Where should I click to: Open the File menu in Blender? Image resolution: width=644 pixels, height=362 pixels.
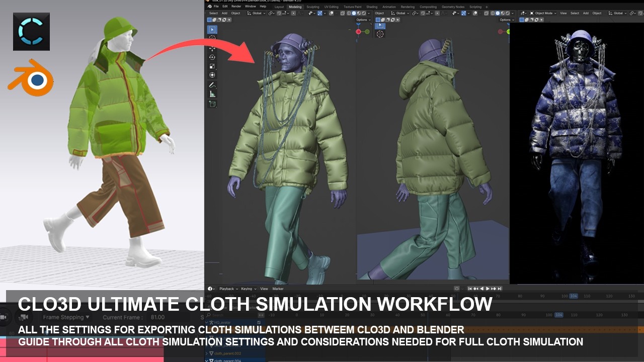click(216, 7)
